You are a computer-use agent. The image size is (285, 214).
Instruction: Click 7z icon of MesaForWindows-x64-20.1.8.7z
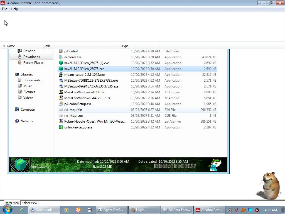tap(61, 98)
